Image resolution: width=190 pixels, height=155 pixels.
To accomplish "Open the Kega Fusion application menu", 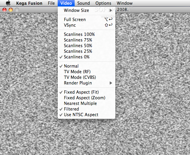I will click(29, 3).
